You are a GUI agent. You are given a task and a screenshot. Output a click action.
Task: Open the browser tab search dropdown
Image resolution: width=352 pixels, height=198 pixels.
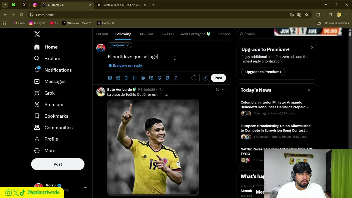click(5, 5)
